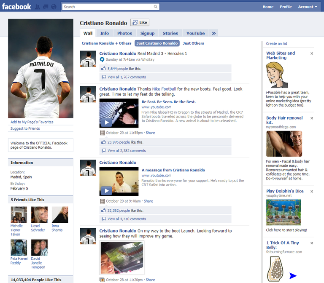View all 1,767 comments on first post
This screenshot has height=283, width=324.
point(127,77)
